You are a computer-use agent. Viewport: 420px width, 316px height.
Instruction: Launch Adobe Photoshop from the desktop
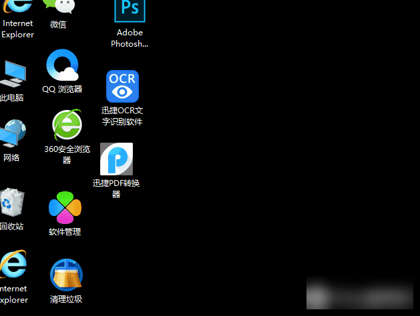(x=130, y=11)
